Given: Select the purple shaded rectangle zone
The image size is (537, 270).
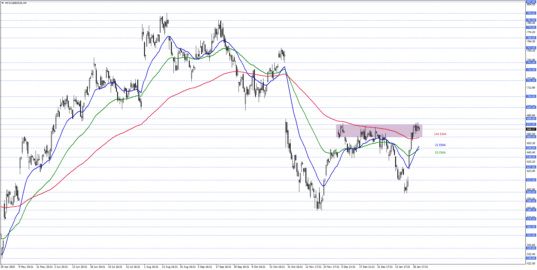Looking at the screenshot, I should (x=379, y=131).
